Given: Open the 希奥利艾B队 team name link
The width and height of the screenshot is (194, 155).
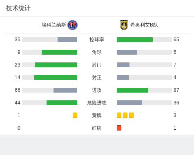Looking at the screenshot, I should 144,25.
